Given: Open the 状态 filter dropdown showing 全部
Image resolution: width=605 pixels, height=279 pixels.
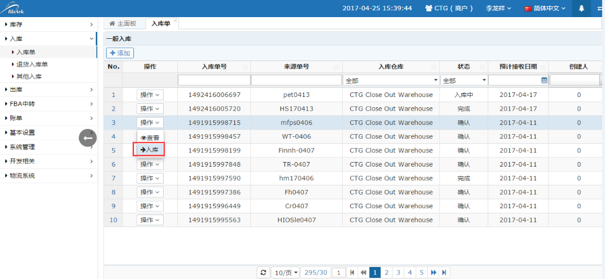Looking at the screenshot, I should pyautogui.click(x=464, y=80).
